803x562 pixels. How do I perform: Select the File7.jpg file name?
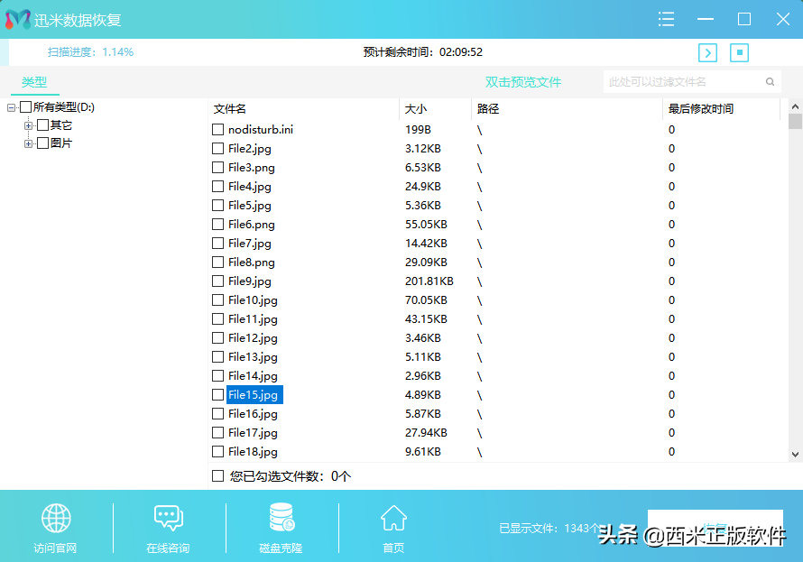(249, 244)
